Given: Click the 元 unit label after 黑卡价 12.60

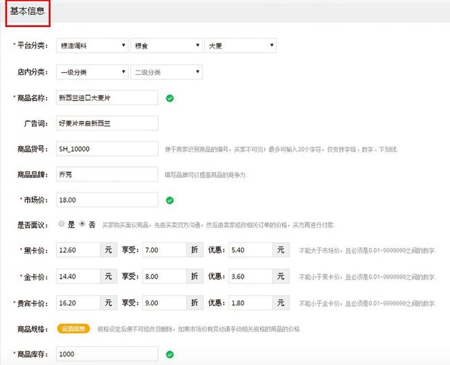Looking at the screenshot, I should tap(109, 250).
